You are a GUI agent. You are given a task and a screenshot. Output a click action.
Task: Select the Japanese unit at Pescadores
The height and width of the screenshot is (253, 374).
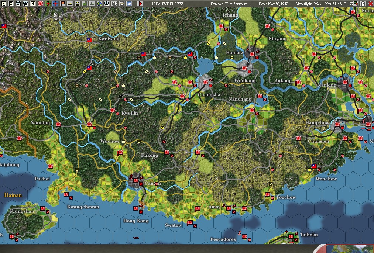[x=244, y=236]
